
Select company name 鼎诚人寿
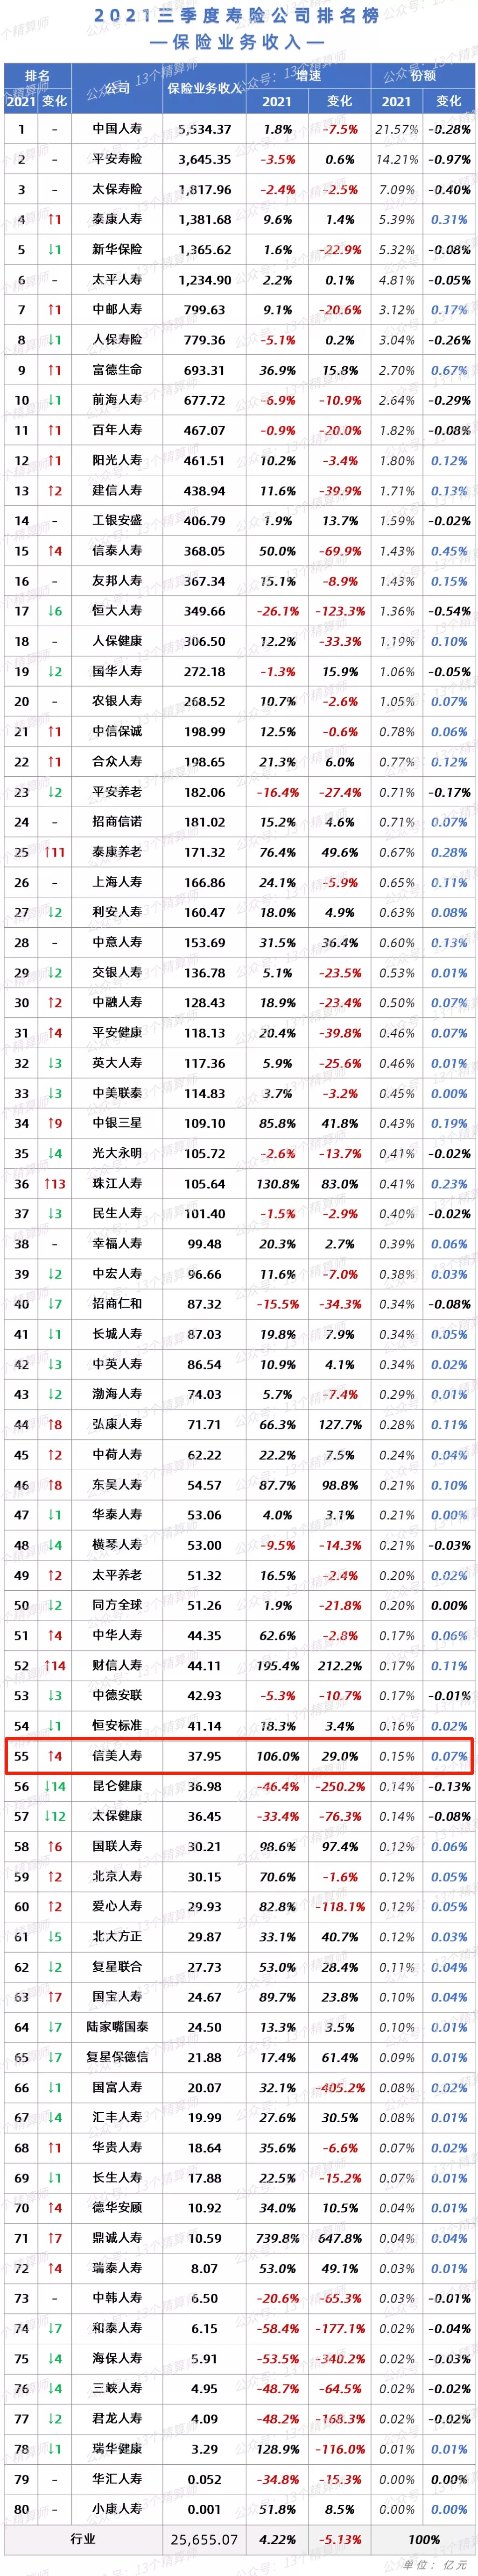click(117, 2238)
